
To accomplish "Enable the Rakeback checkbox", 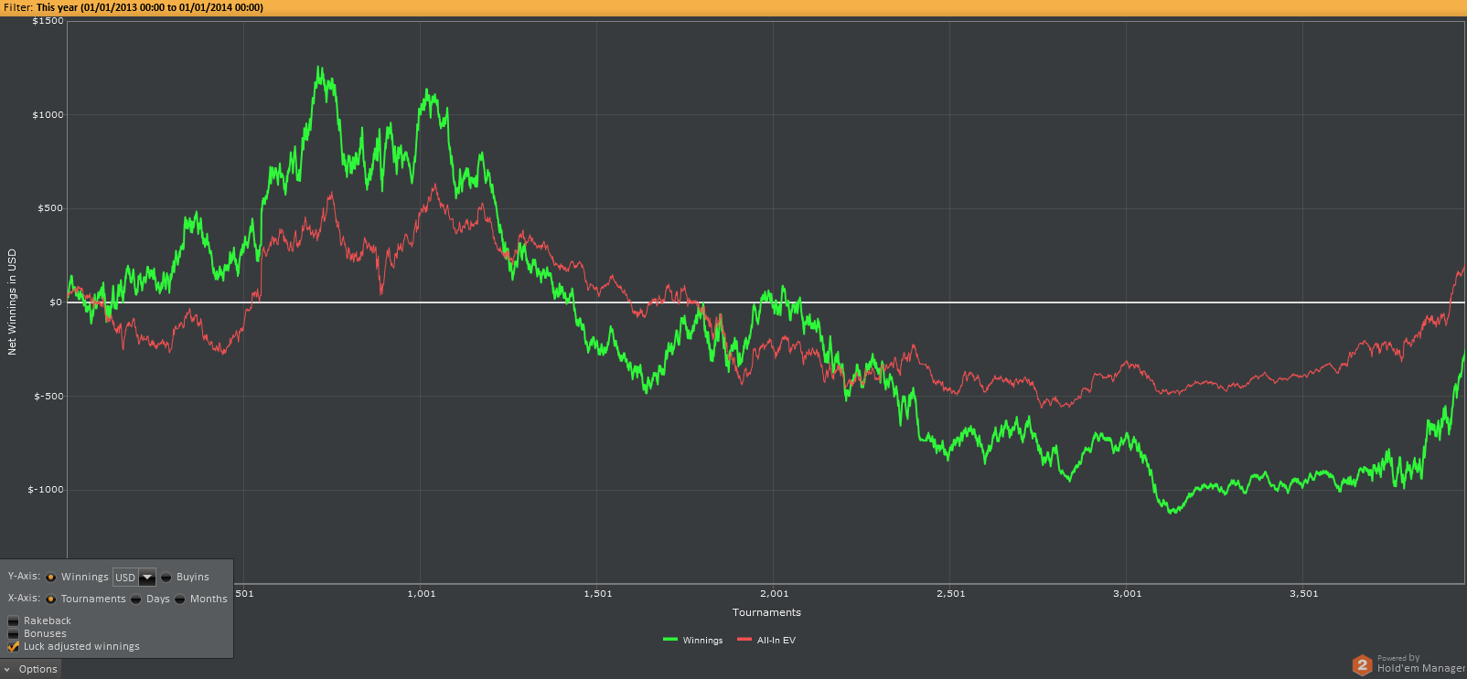I will [x=14, y=621].
